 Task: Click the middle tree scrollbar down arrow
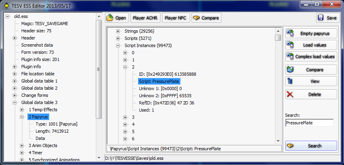point(278,141)
